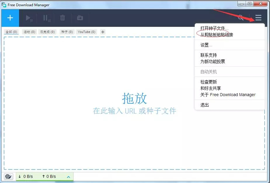The height and width of the screenshot is (183, 270).
Task: Select the 已完成 (0) tab
Action: coord(48,32)
